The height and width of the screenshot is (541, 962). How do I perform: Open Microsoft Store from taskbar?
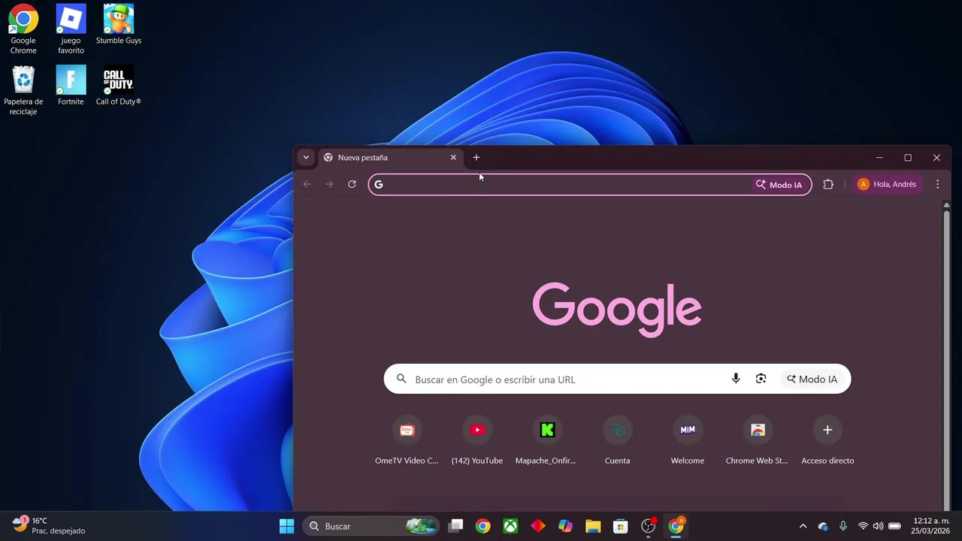coord(620,526)
